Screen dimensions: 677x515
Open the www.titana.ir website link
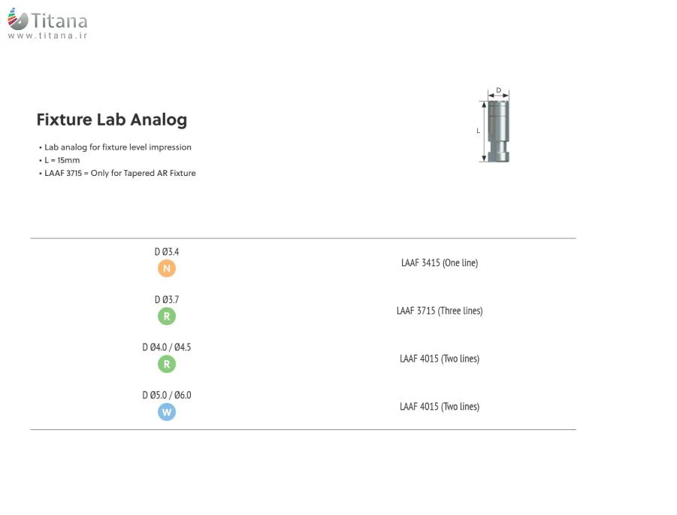tap(47, 35)
